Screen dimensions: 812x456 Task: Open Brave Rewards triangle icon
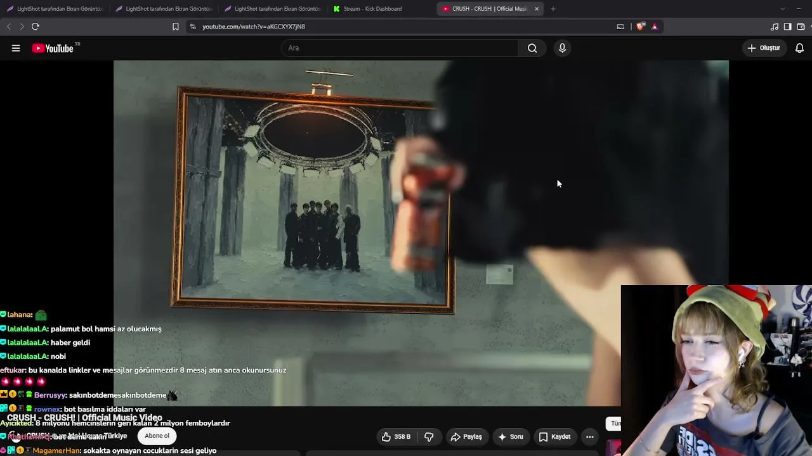(655, 27)
